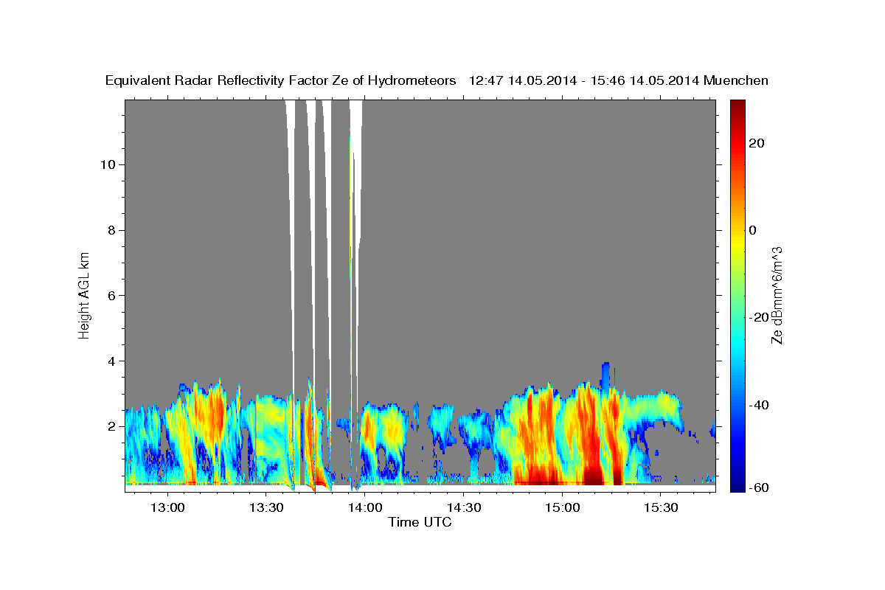Viewport: 885px width, 590px height.
Task: Click the colorbar value -60
Action: click(759, 487)
